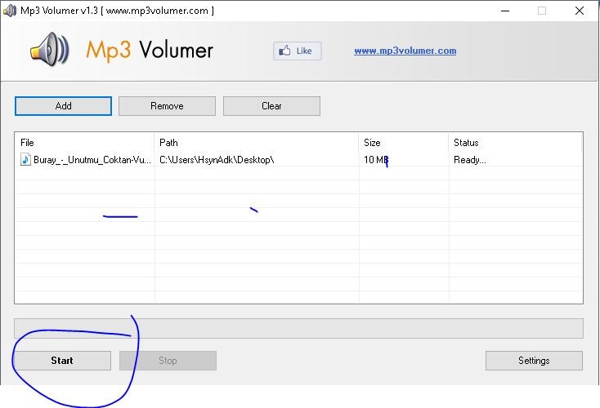This screenshot has height=408, width=600.
Task: Start processing with the Start button
Action: (62, 361)
